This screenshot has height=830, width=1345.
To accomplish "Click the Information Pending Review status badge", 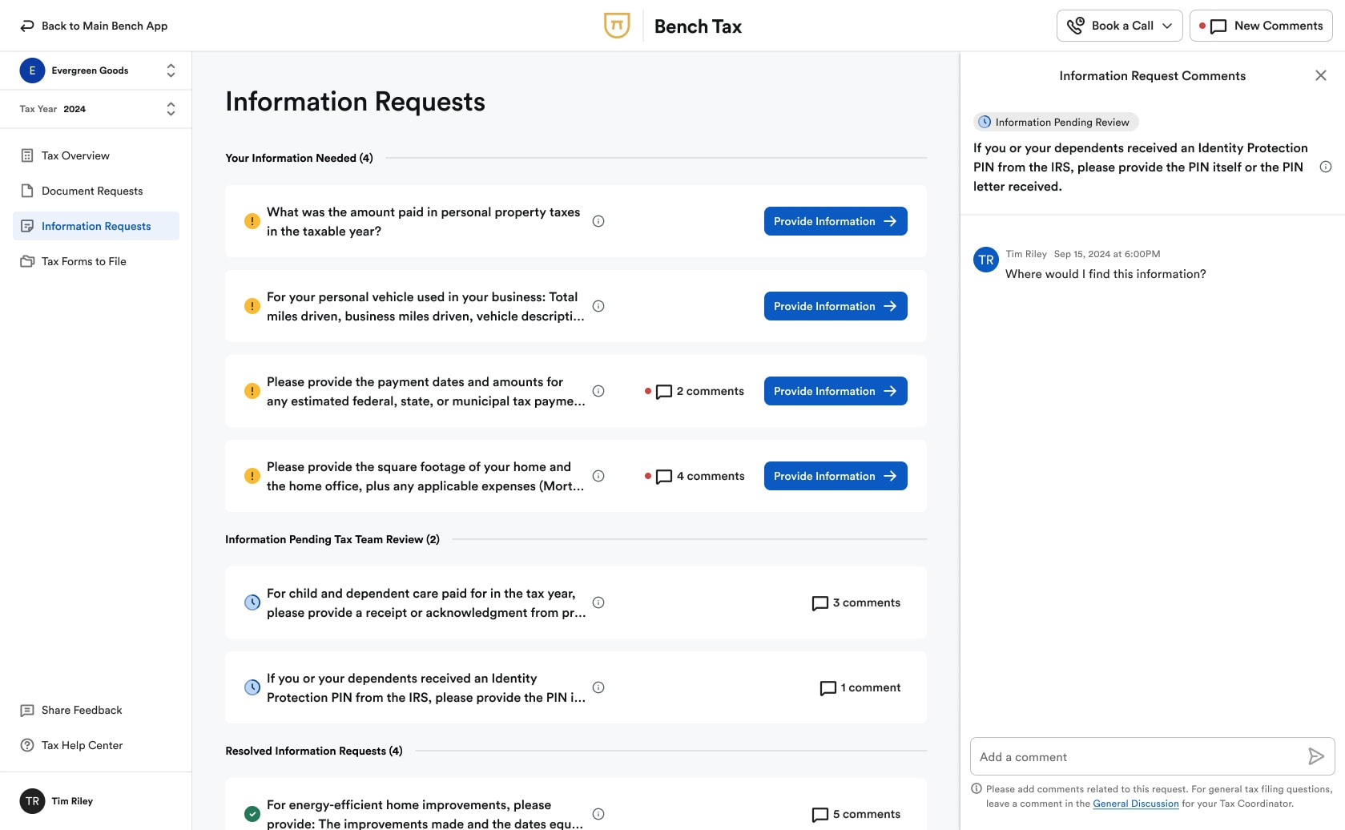I will (x=1056, y=122).
